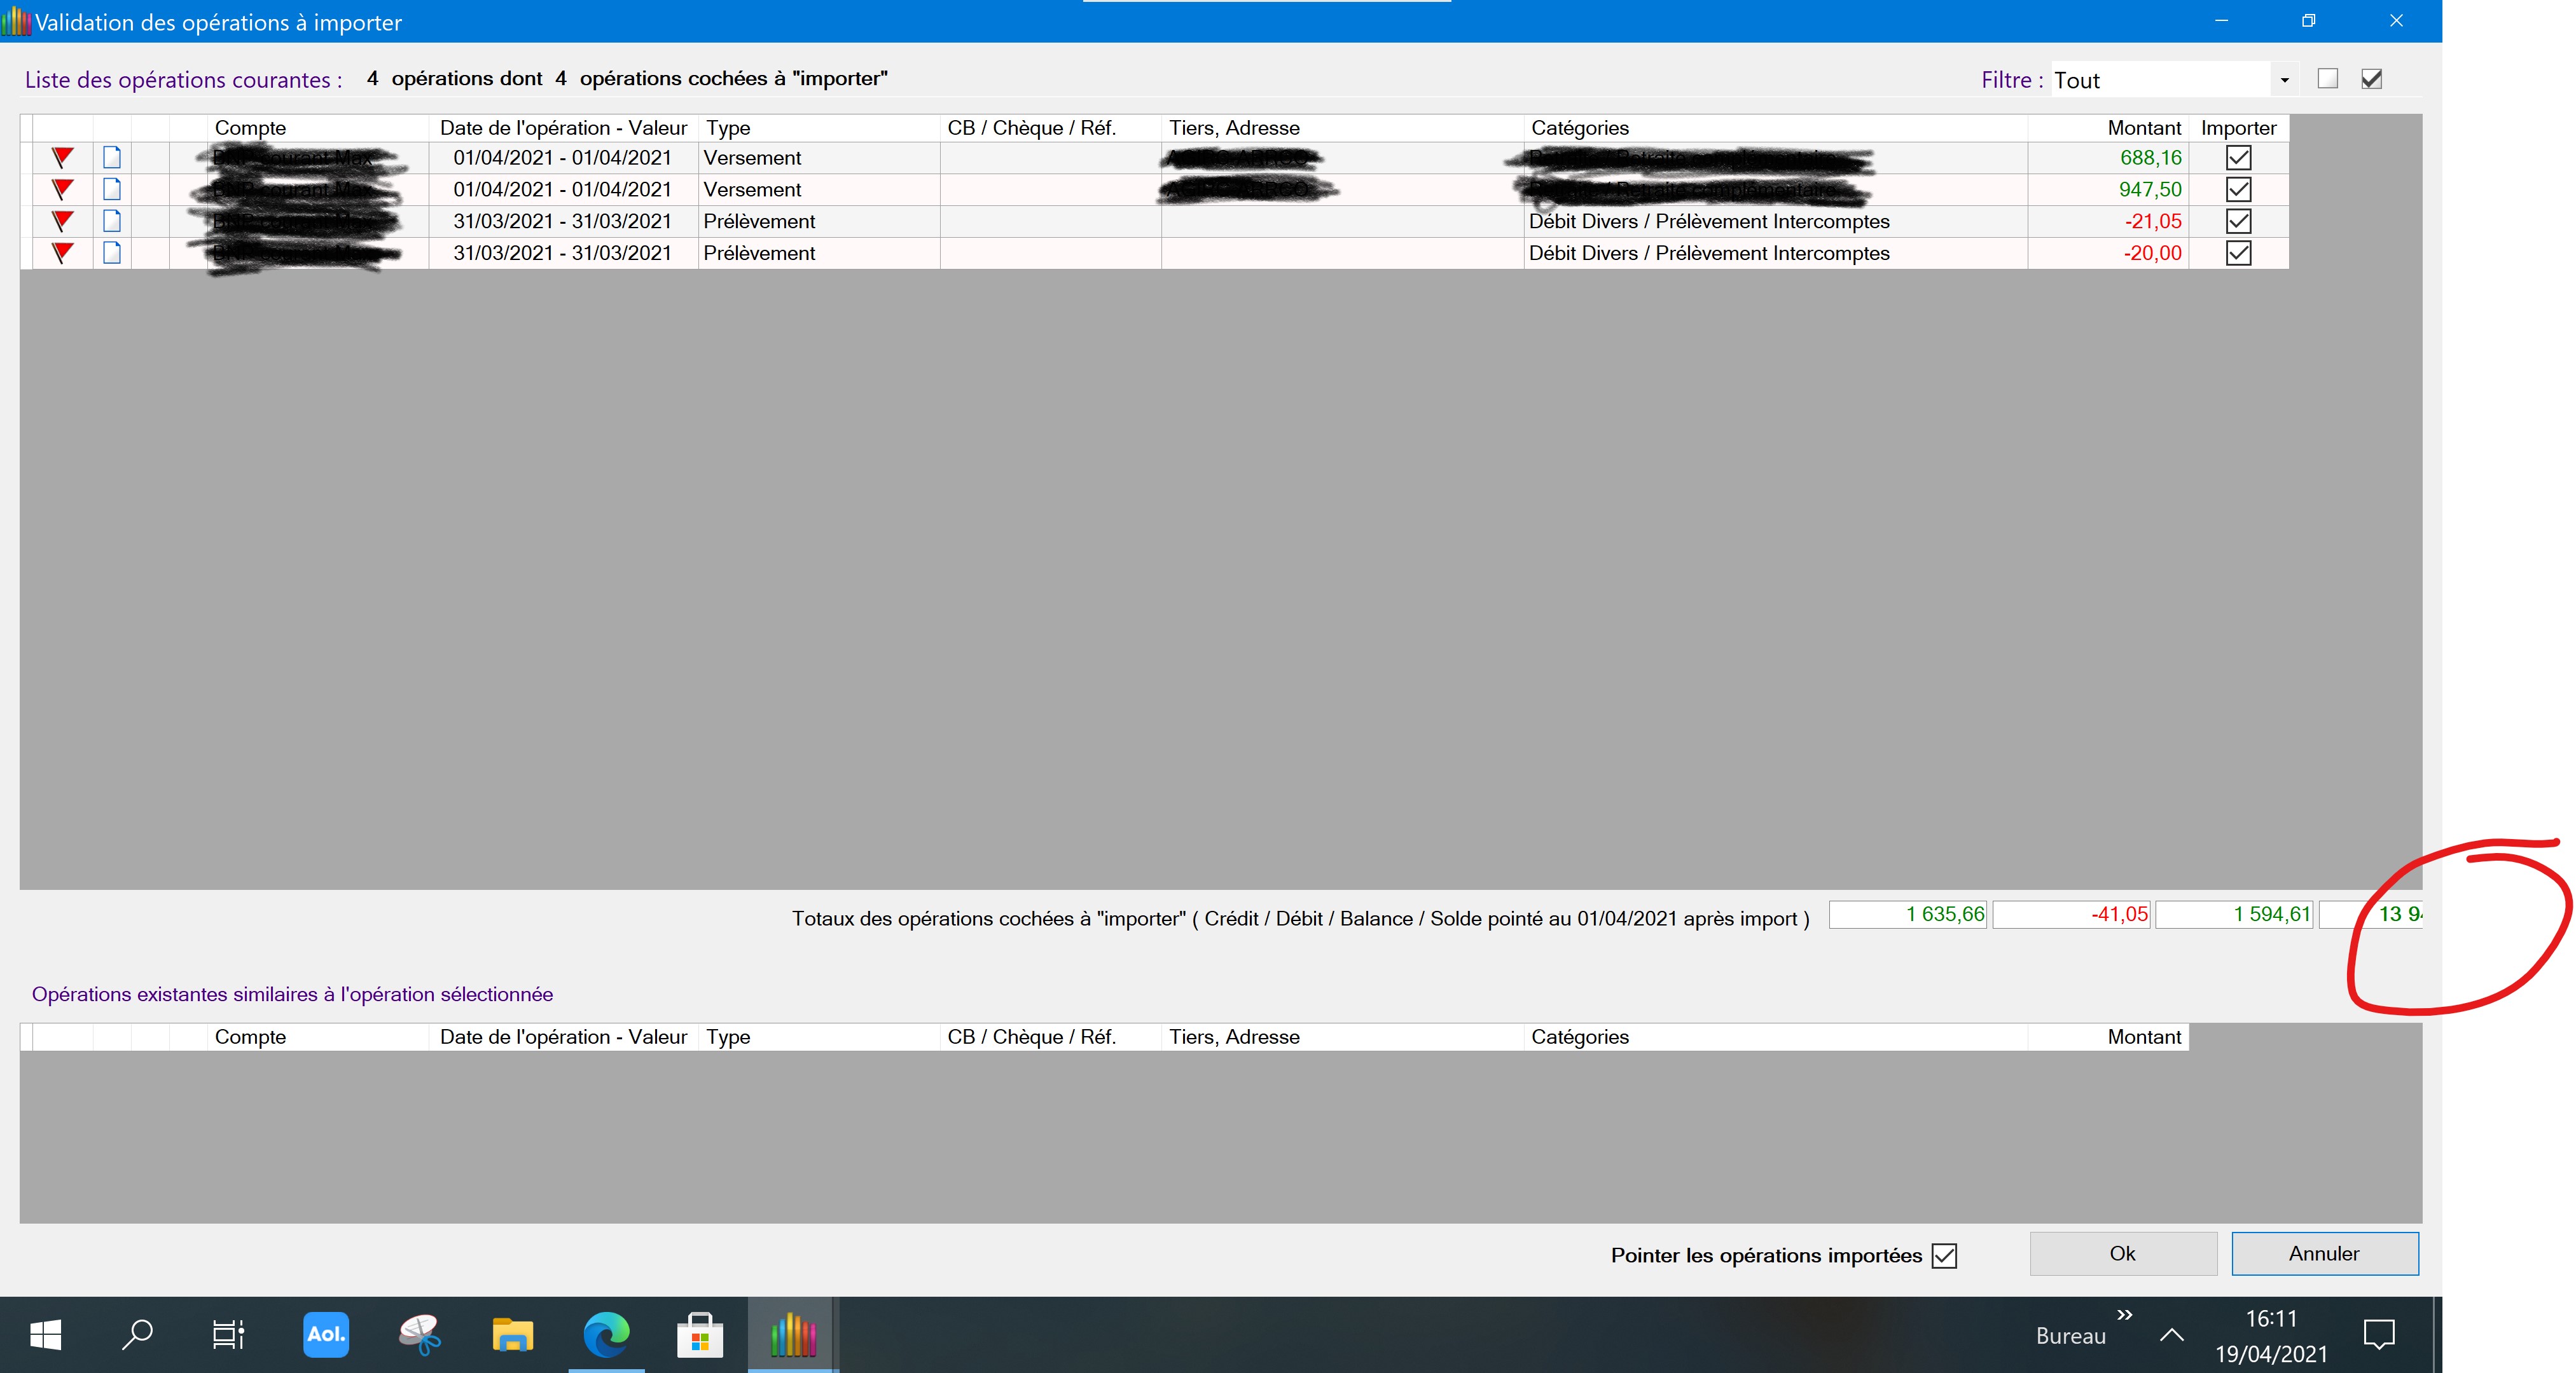Open Microsoft Store from the taskbar
The image size is (2576, 1373).
coord(699,1335)
